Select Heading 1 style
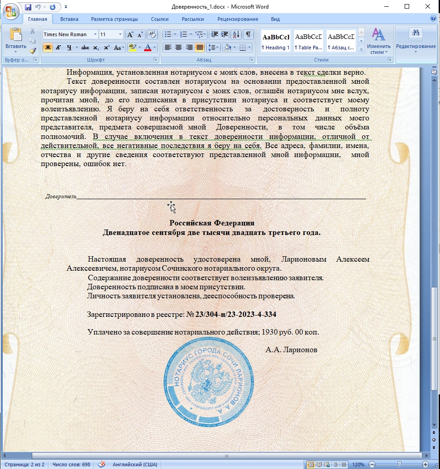The height and width of the screenshot is (469, 440). click(x=276, y=41)
